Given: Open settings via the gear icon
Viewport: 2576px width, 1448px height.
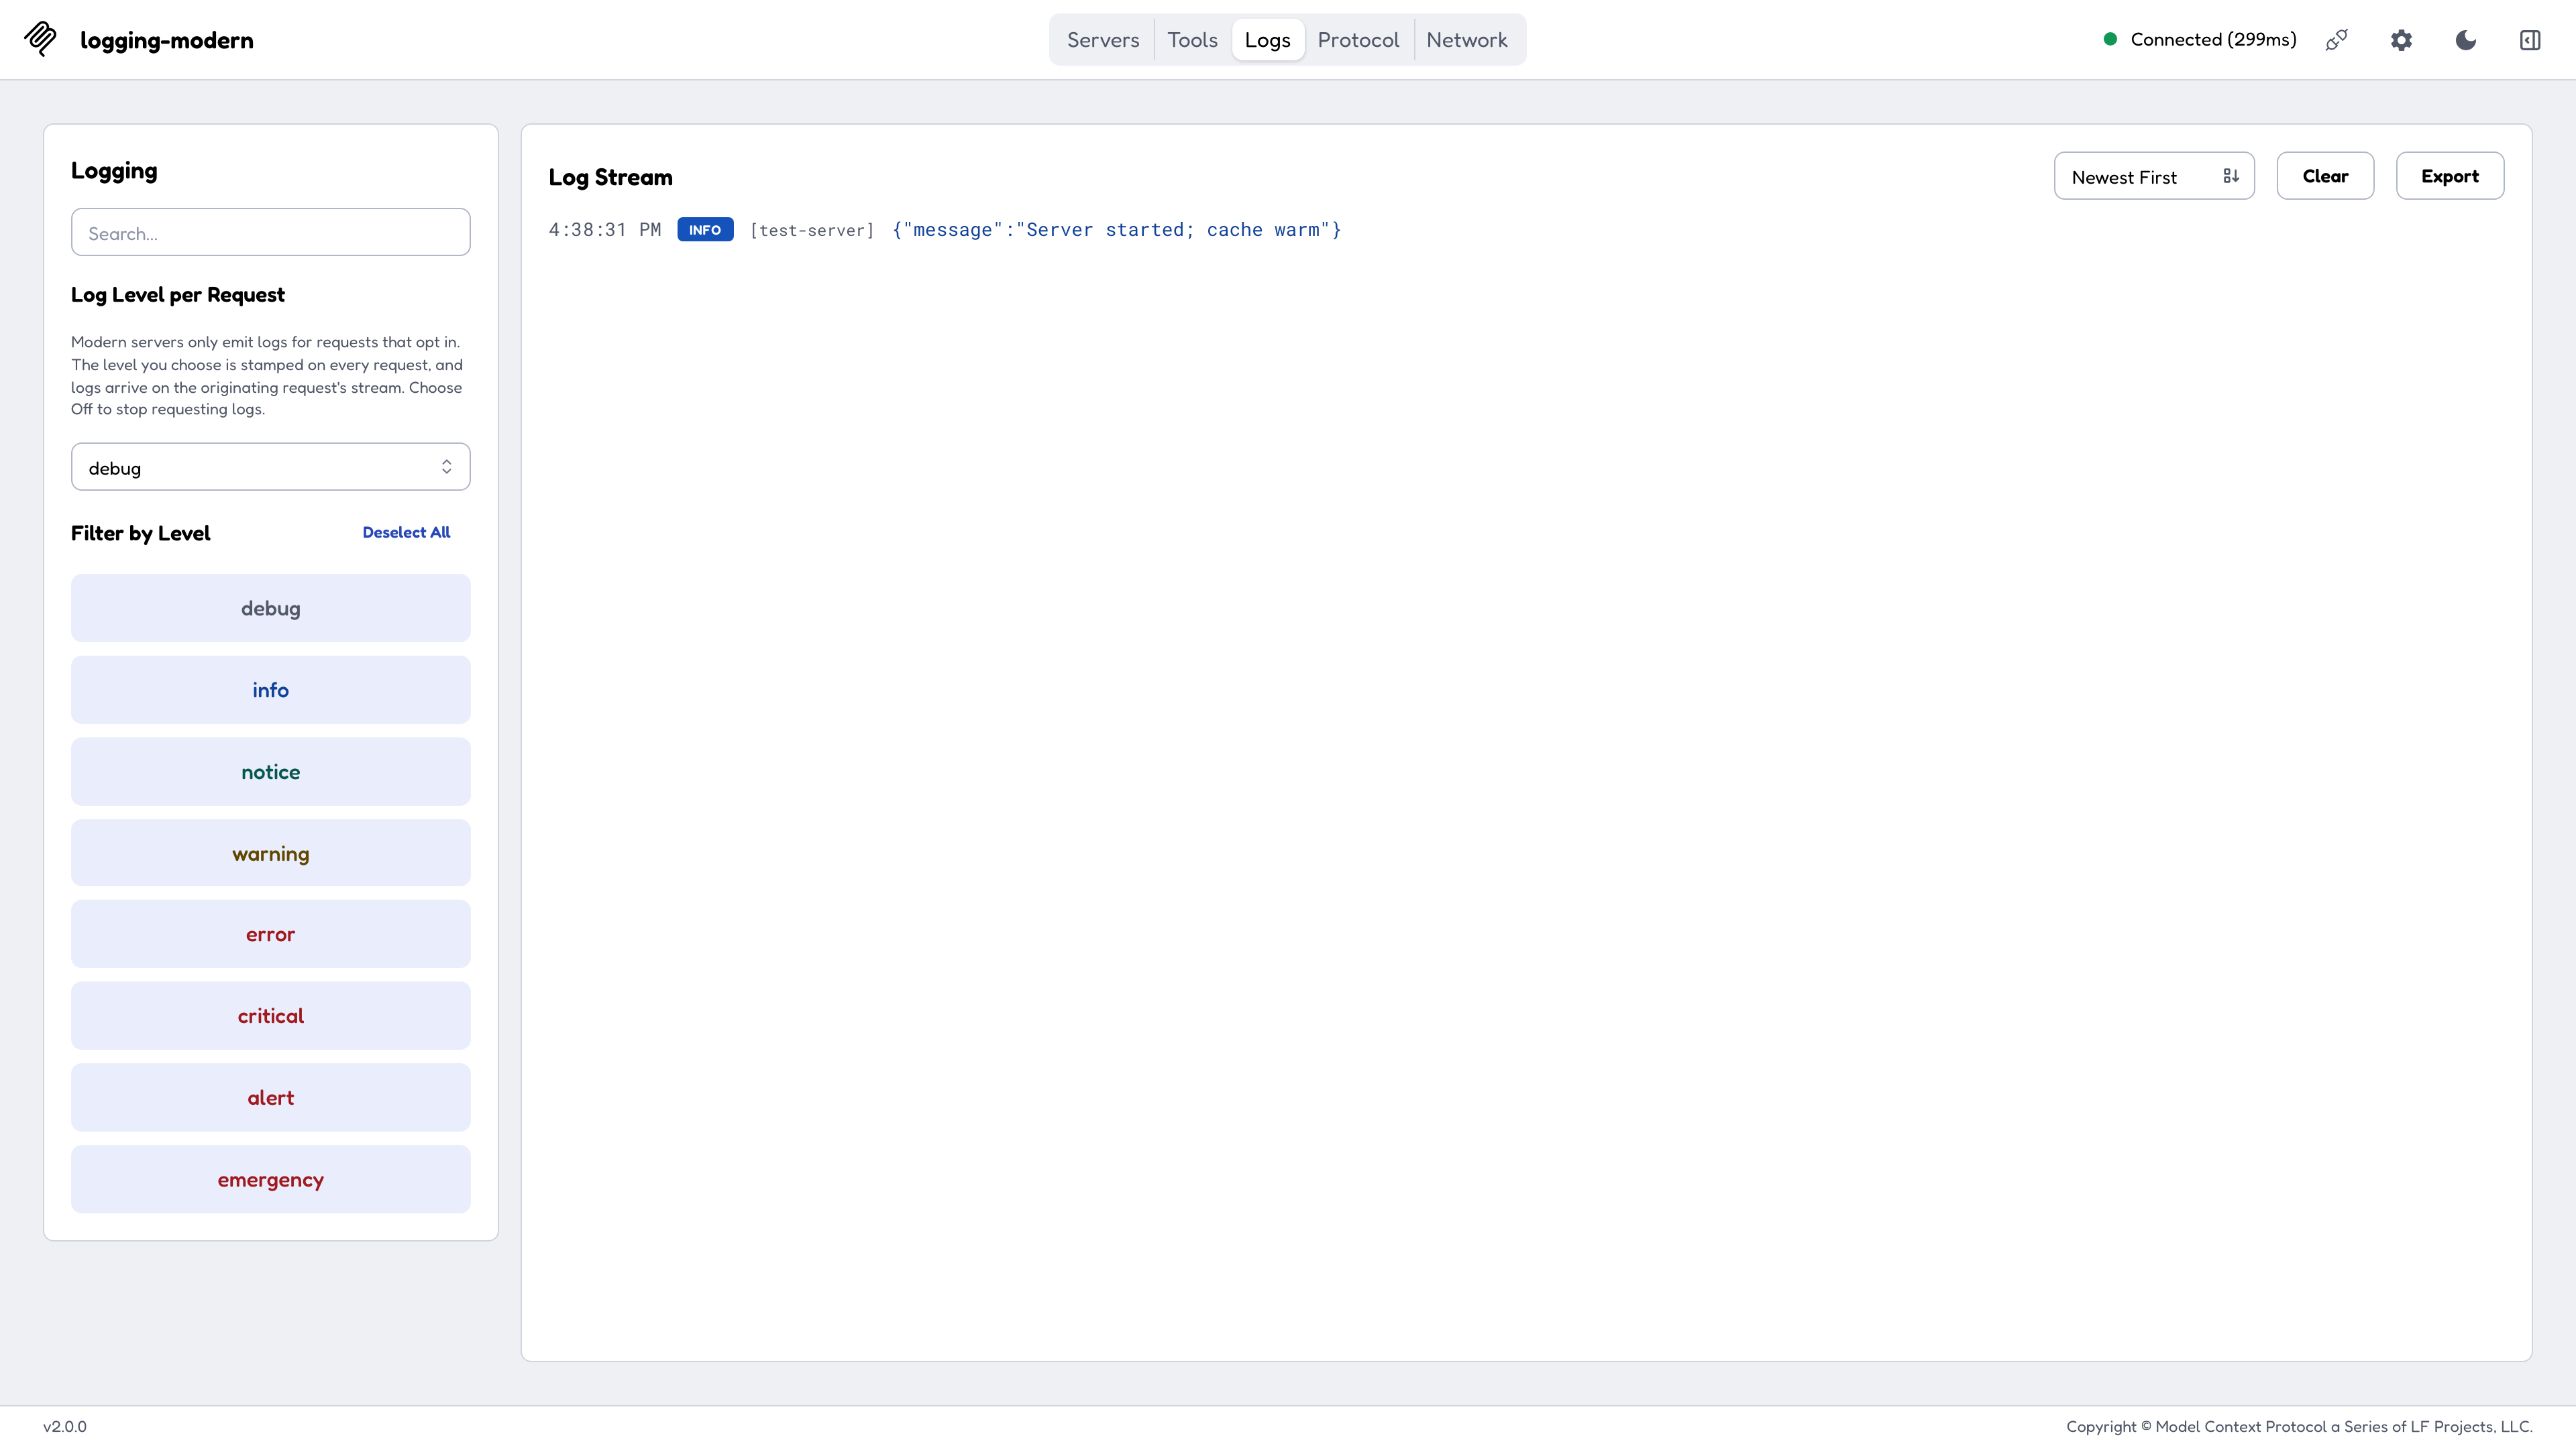Looking at the screenshot, I should pos(2401,40).
